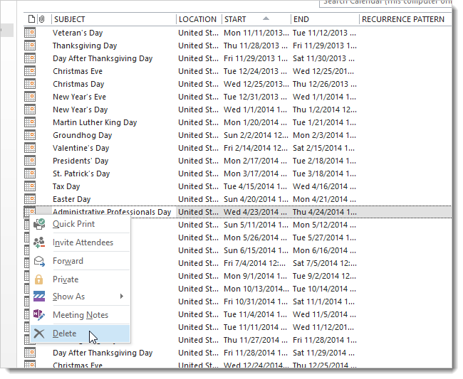The height and width of the screenshot is (379, 463).
Task: Click the Invite Attendees people icon
Action: [x=39, y=242]
